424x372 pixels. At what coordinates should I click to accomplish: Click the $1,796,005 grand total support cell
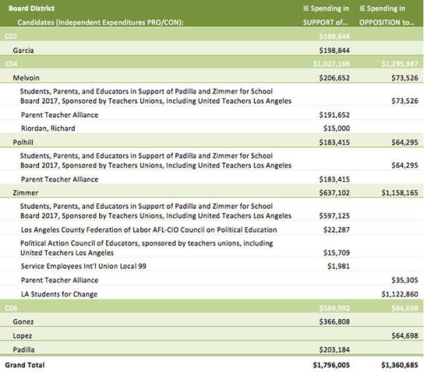click(x=331, y=365)
